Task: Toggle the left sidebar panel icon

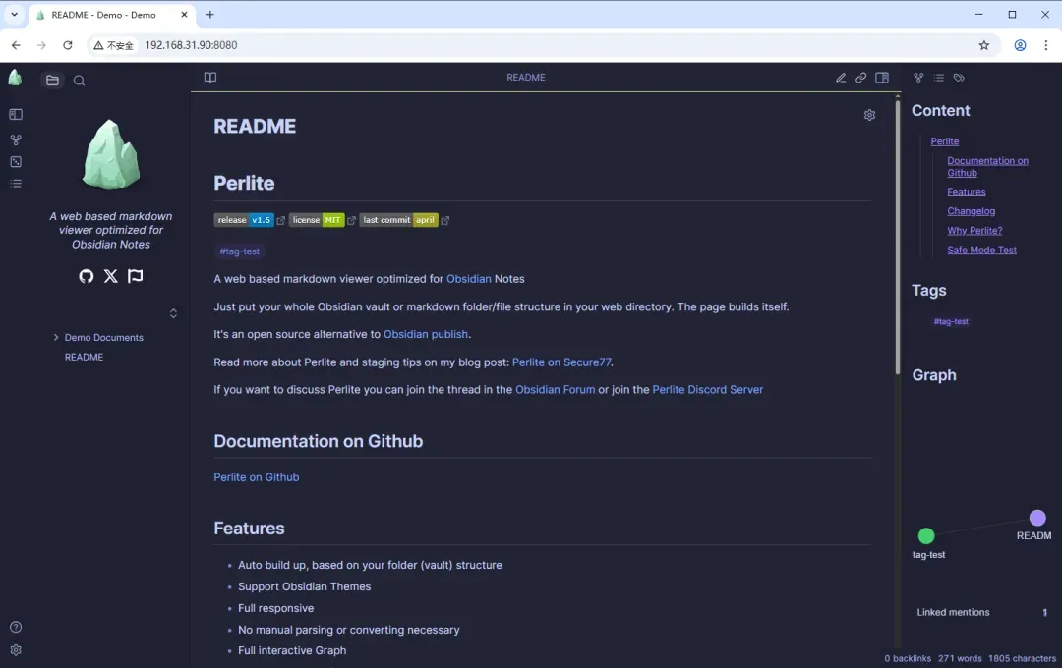Action: tap(16, 114)
